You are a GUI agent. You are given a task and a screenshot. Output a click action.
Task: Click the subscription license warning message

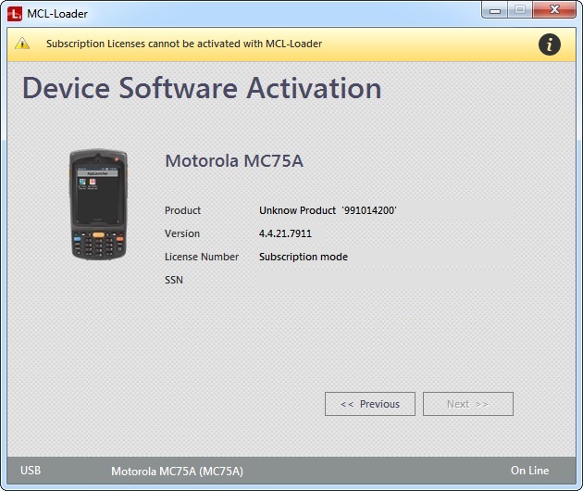[x=184, y=44]
